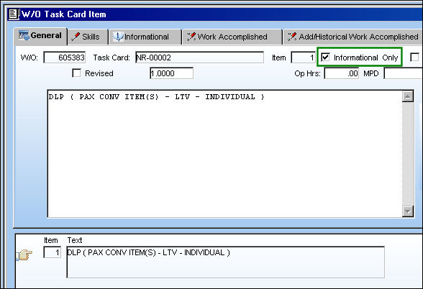Click the General tab icon
This screenshot has width=423, height=289.
pos(24,35)
